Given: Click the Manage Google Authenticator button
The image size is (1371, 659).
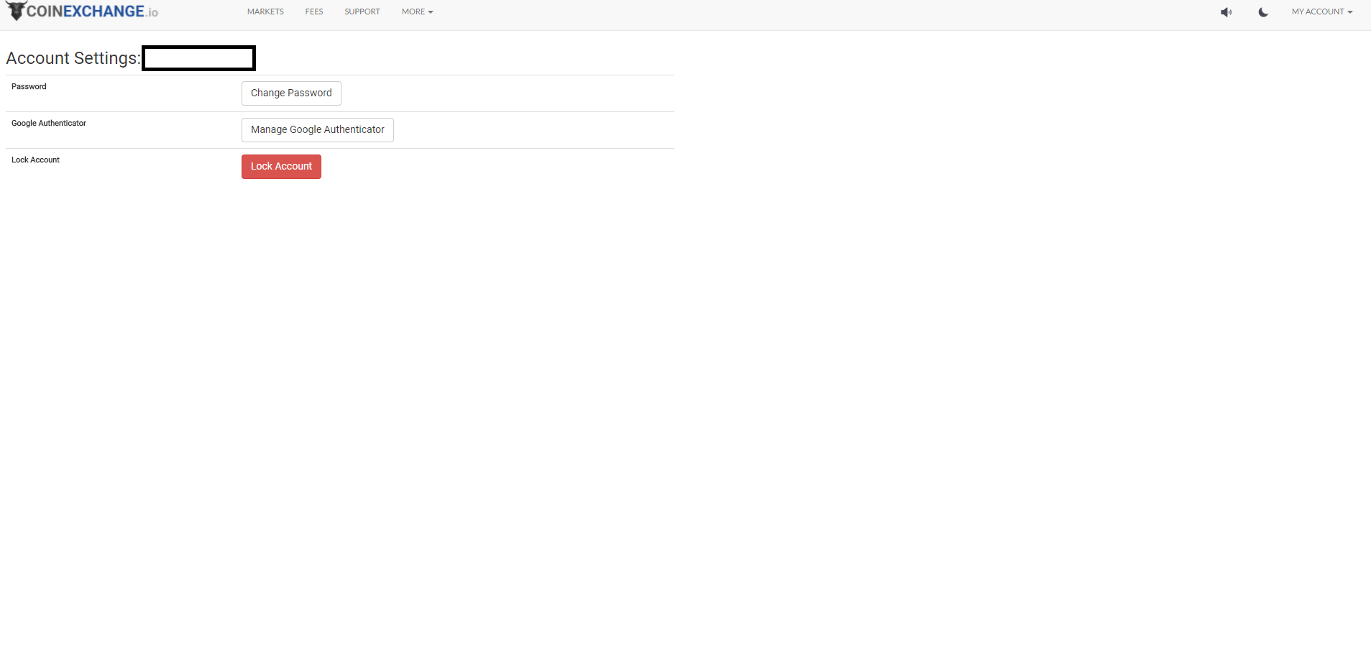Looking at the screenshot, I should coord(317,130).
